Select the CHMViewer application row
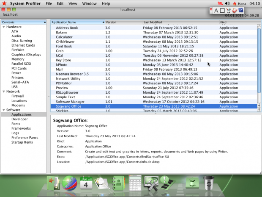The image size is (262, 197). 154,42
